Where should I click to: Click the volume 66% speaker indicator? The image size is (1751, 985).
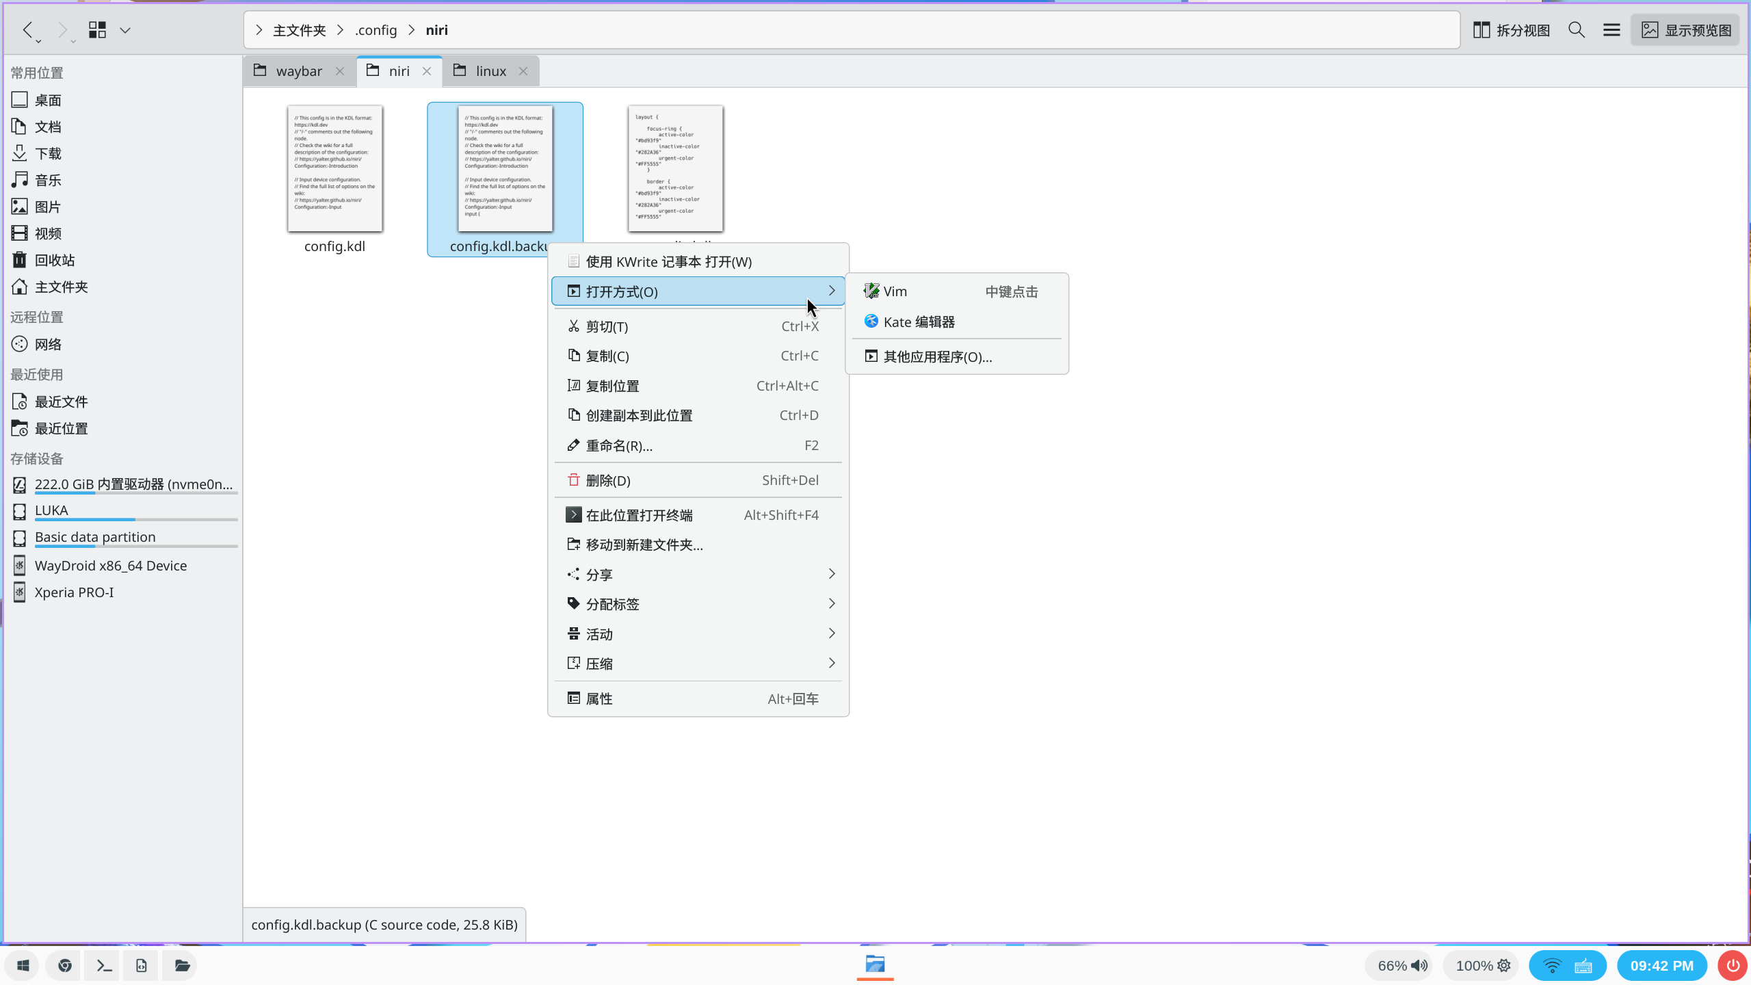click(1402, 965)
